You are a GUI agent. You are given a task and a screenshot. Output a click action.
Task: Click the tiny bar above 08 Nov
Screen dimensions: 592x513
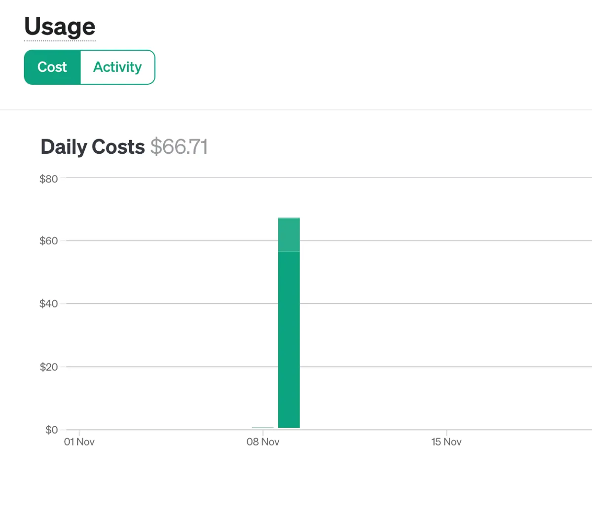click(x=262, y=428)
